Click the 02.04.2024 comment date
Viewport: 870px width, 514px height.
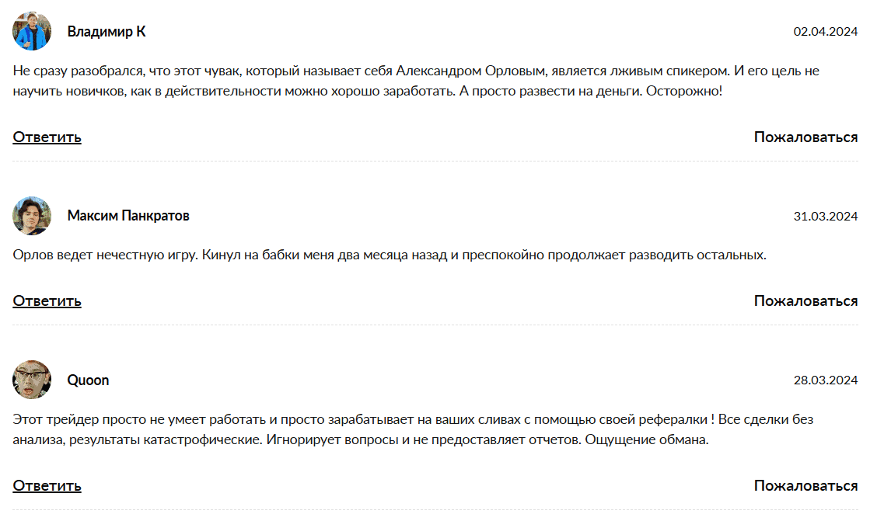click(825, 32)
